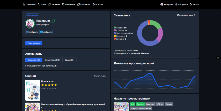Expand statistics via Показать все
This screenshot has height=111, width=221.
(x=186, y=15)
